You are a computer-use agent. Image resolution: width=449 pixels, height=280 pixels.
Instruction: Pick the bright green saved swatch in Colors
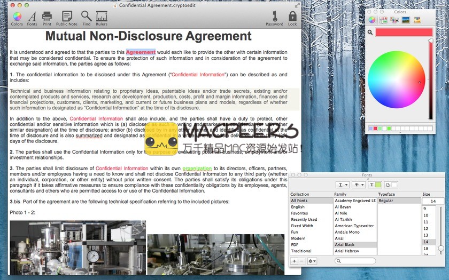pos(389,129)
